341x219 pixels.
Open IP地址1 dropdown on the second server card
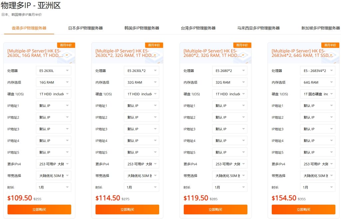tap(142, 105)
